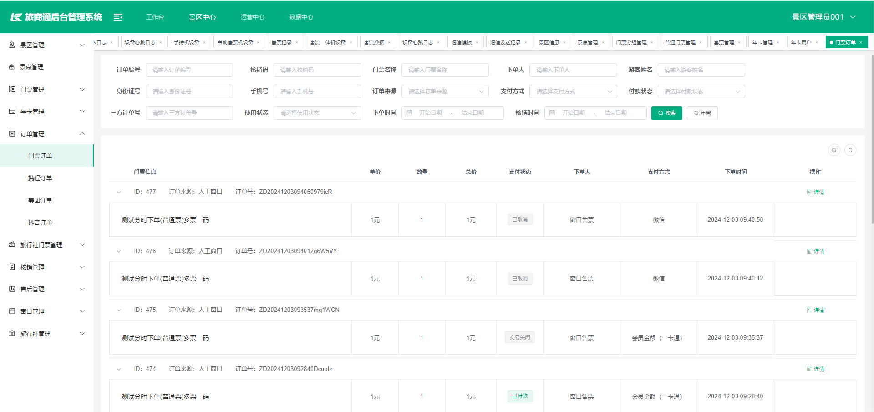
Task: Open 详情 for order ID 475
Action: tap(816, 310)
